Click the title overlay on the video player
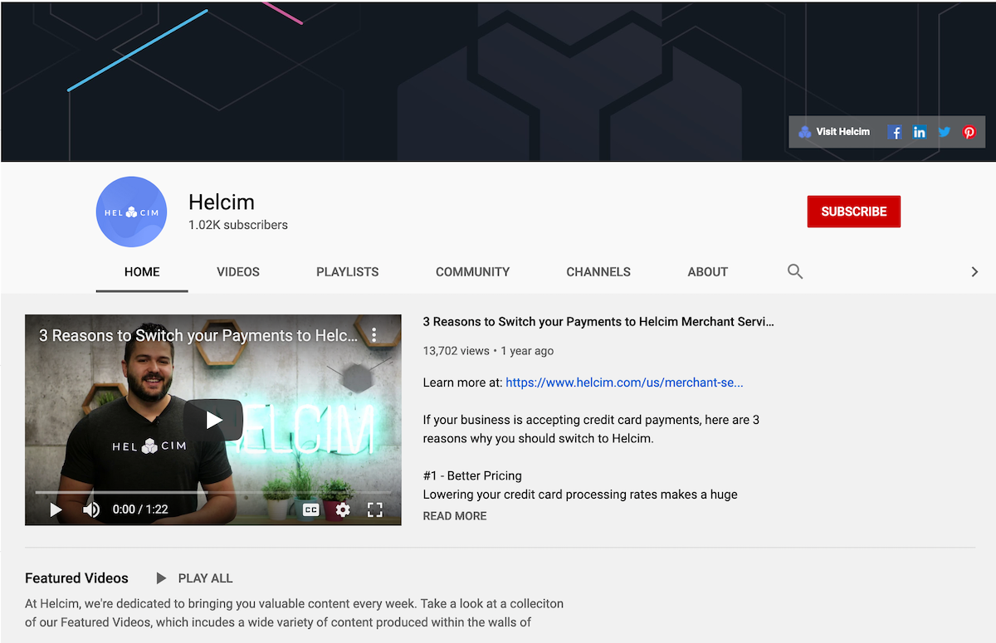This screenshot has width=996, height=643. point(198,336)
